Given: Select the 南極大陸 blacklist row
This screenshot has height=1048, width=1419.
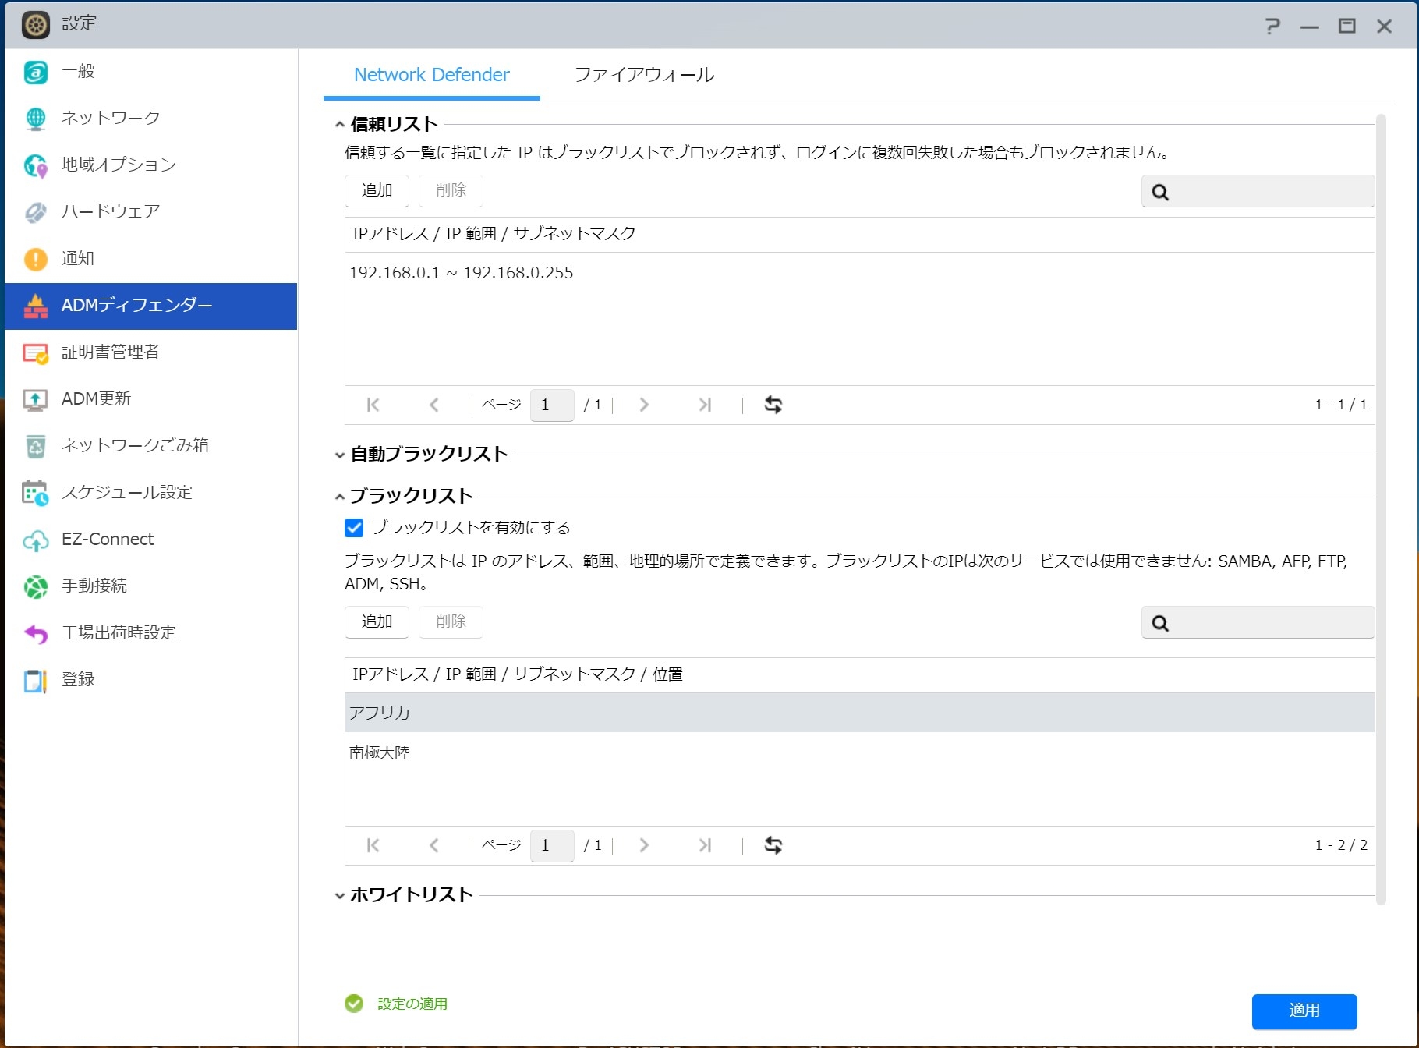Looking at the screenshot, I should [858, 753].
